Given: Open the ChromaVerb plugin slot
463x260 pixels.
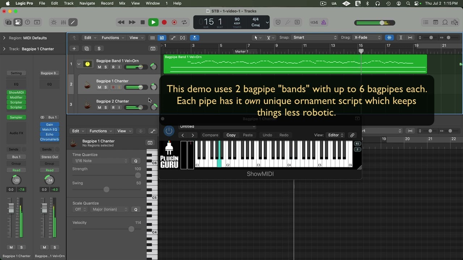Looking at the screenshot, I should (50, 139).
